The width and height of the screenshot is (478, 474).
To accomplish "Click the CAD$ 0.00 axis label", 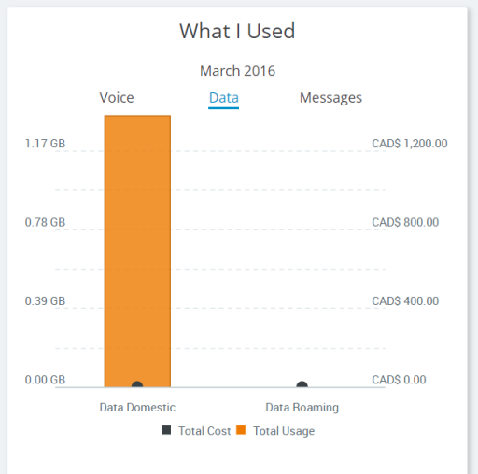I will 399,380.
